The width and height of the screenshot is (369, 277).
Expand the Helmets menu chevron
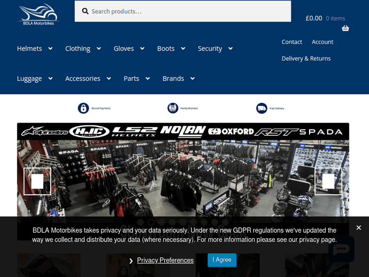click(x=50, y=49)
